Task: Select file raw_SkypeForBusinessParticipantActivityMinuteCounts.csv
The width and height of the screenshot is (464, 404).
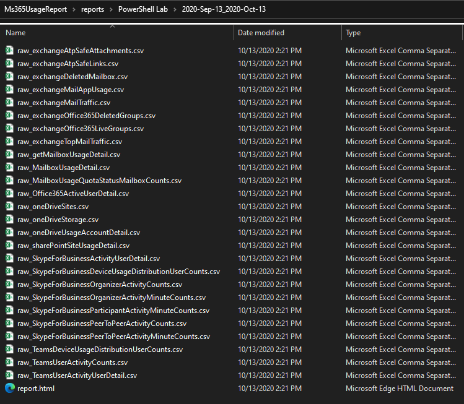Action: (113, 311)
